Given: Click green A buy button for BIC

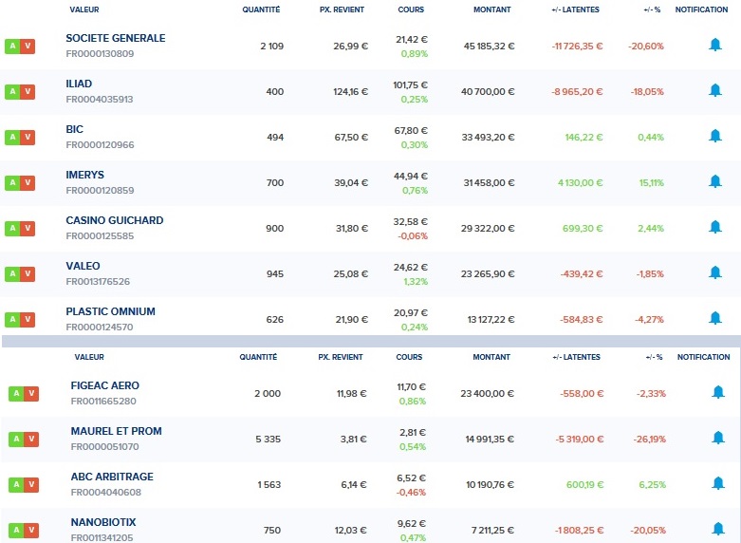Looking at the screenshot, I should click(x=12, y=137).
